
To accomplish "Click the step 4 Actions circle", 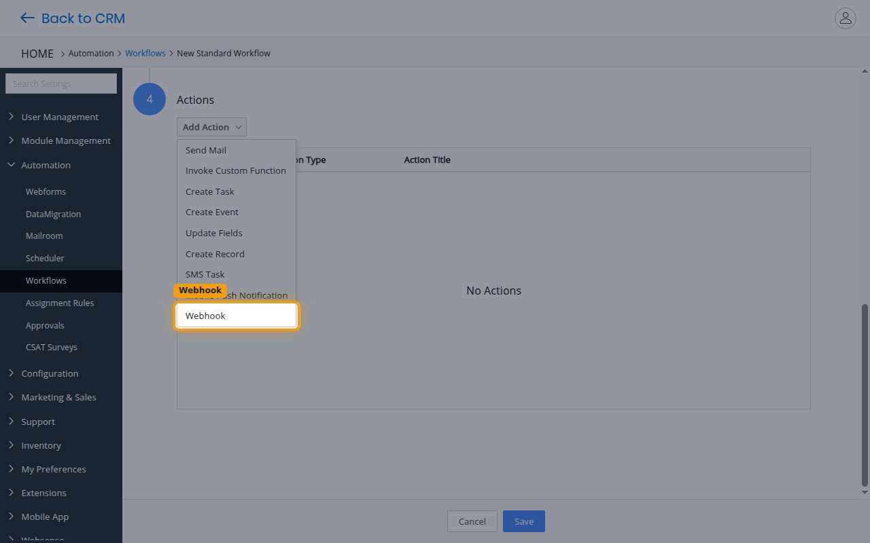I will (150, 99).
